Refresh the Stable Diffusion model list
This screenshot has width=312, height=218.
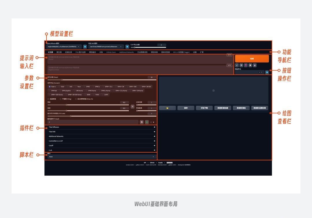pyautogui.click(x=85, y=47)
